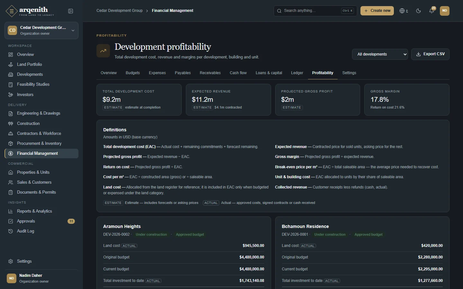The height and width of the screenshot is (289, 463).
Task: Open Reports & Analytics icon
Action: (11, 211)
